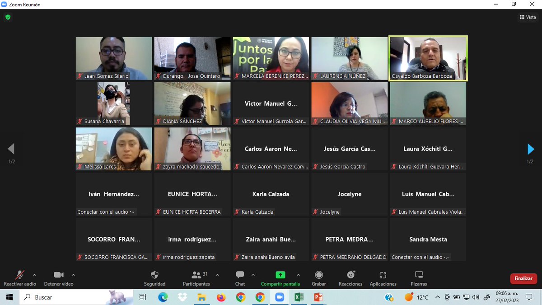
Task: Click the Buscar taskbar search box
Action: point(77,297)
